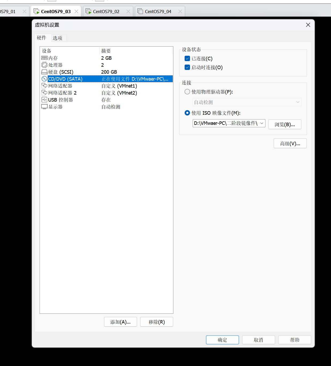Click the 浏览(B) browse button

284,124
